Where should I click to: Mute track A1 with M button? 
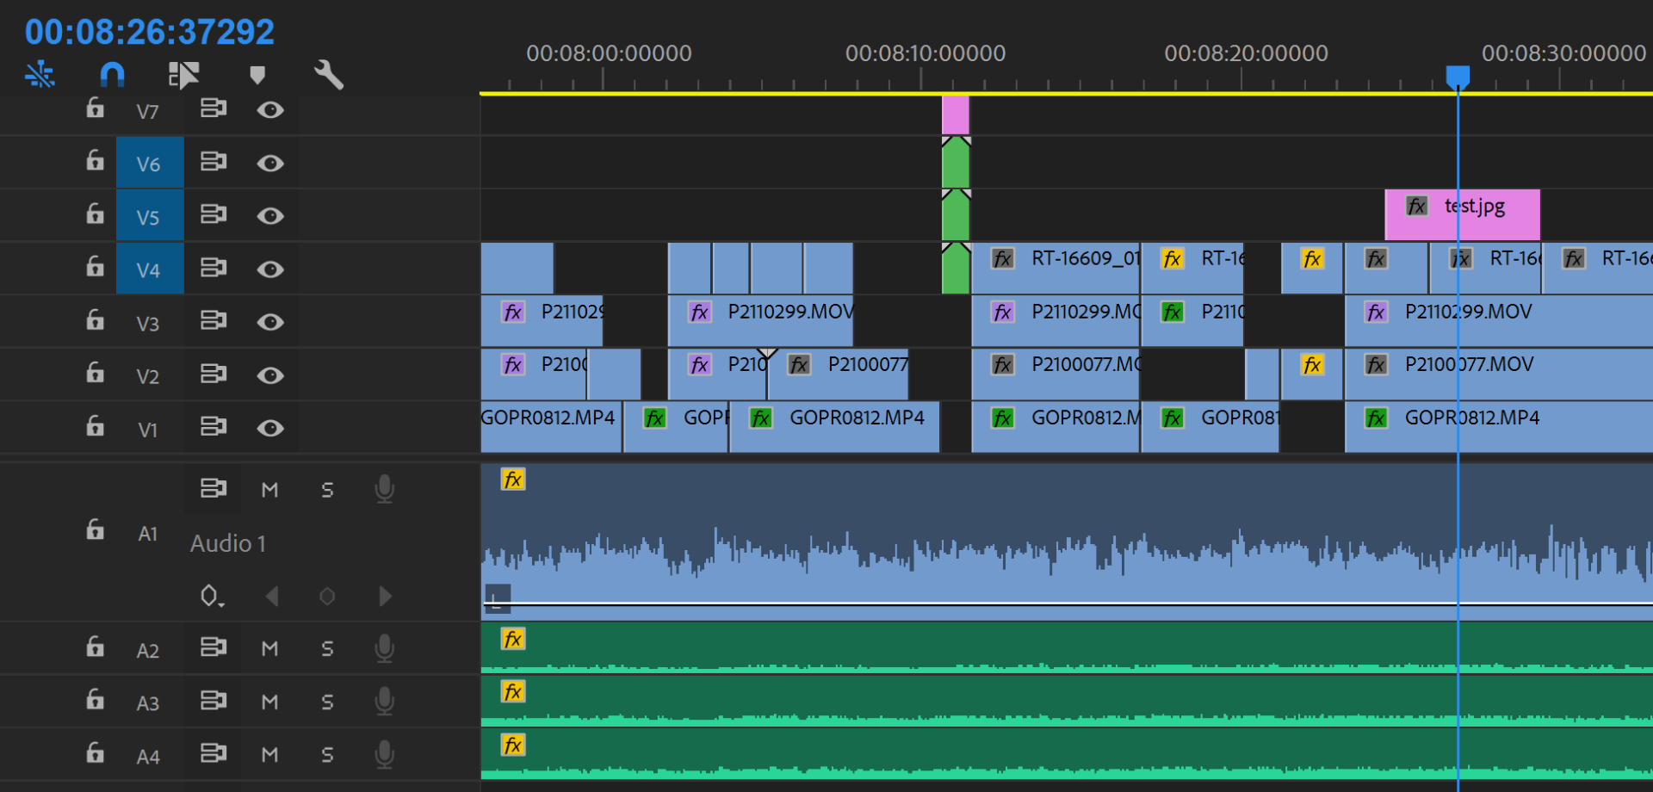pos(269,490)
